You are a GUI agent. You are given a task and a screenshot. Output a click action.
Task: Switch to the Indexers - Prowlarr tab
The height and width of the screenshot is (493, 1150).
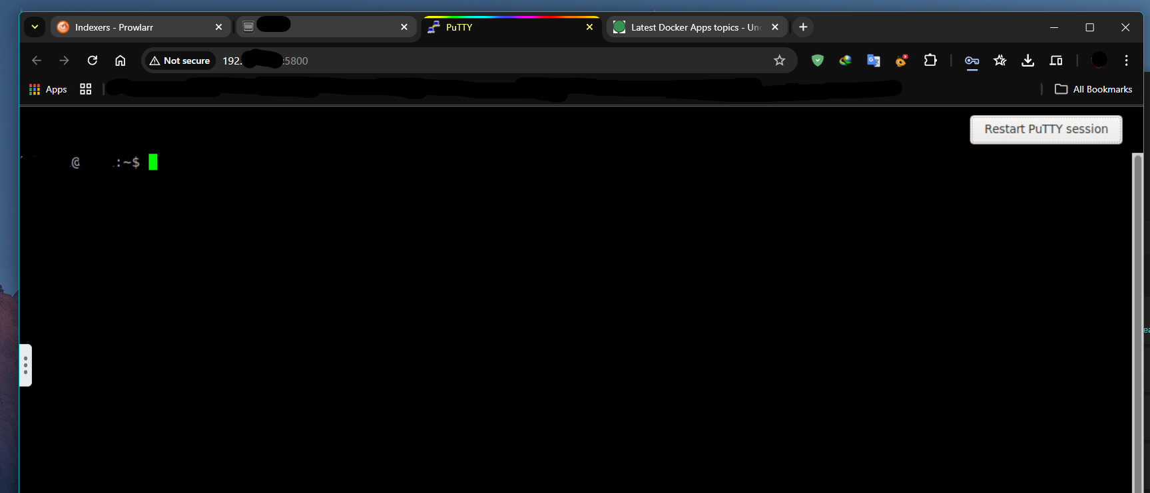coord(133,27)
